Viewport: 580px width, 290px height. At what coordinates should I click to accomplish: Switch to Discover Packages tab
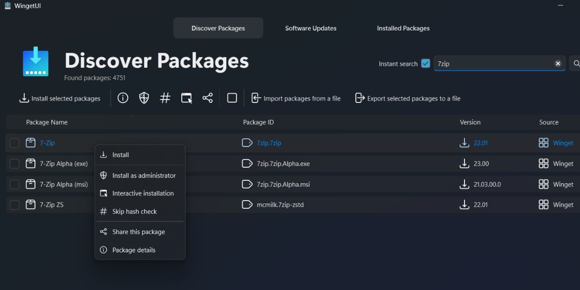click(x=218, y=28)
